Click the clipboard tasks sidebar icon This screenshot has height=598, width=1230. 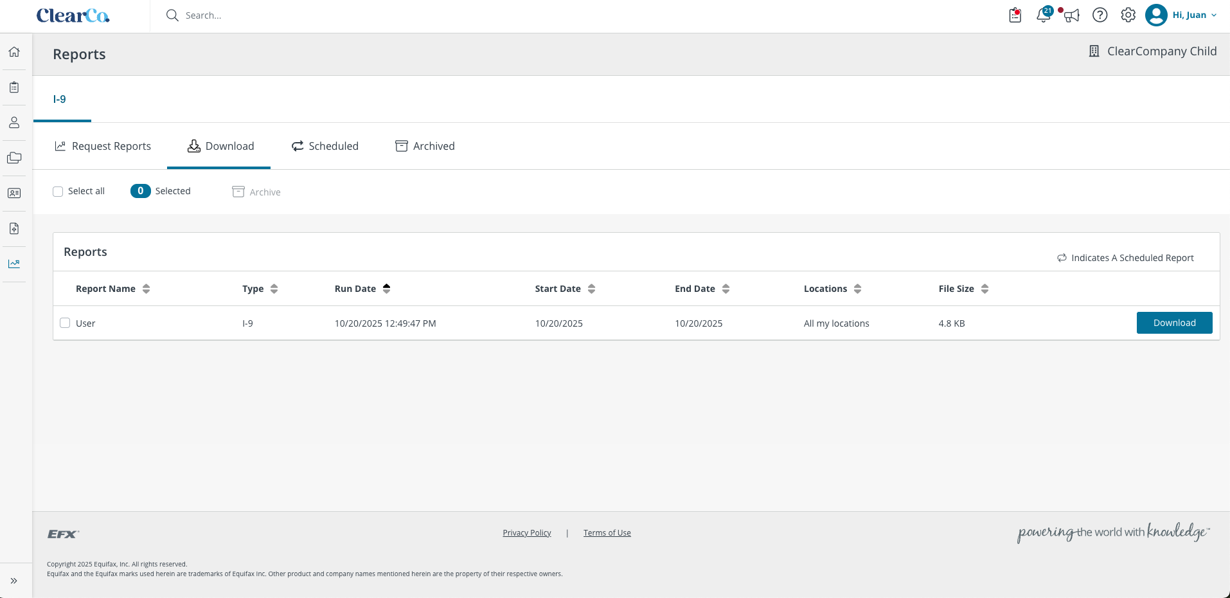(14, 87)
